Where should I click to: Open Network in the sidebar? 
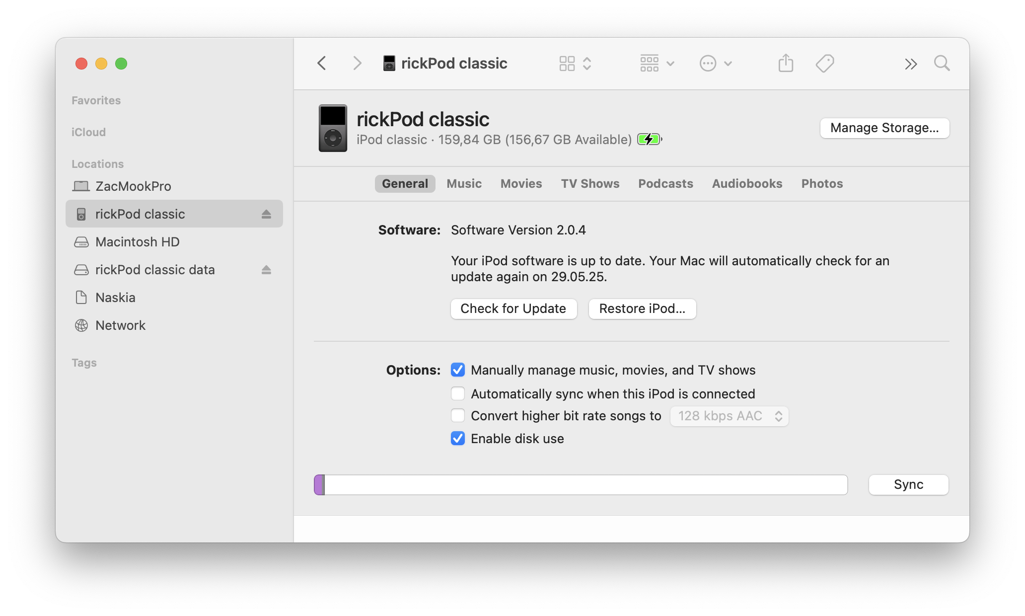pos(174,325)
